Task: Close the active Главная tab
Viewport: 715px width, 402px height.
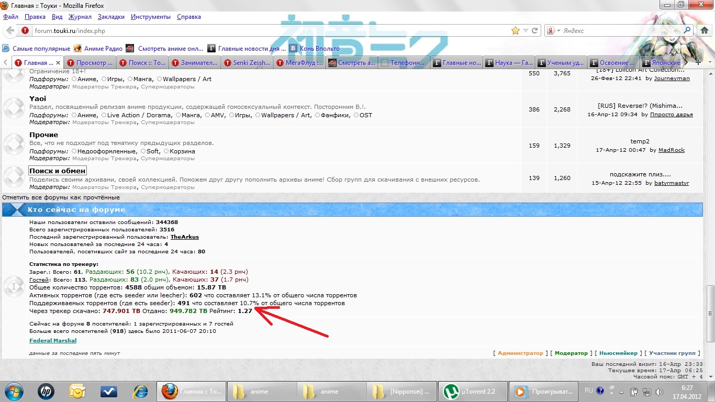Action: pyautogui.click(x=58, y=63)
